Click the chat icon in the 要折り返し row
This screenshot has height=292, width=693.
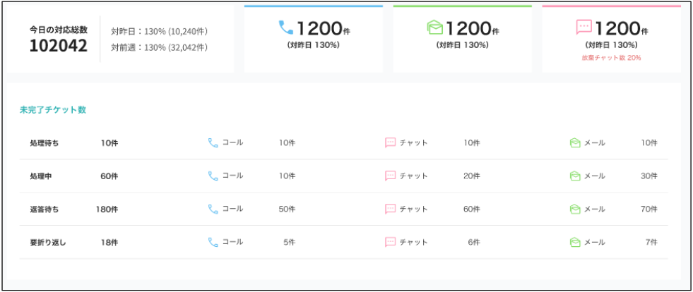coord(390,242)
